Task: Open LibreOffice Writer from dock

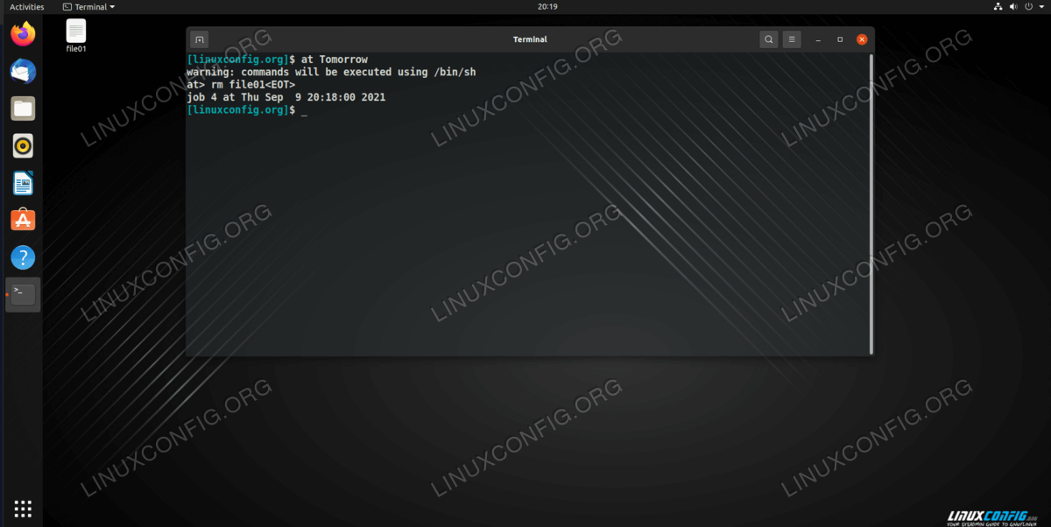Action: click(23, 183)
